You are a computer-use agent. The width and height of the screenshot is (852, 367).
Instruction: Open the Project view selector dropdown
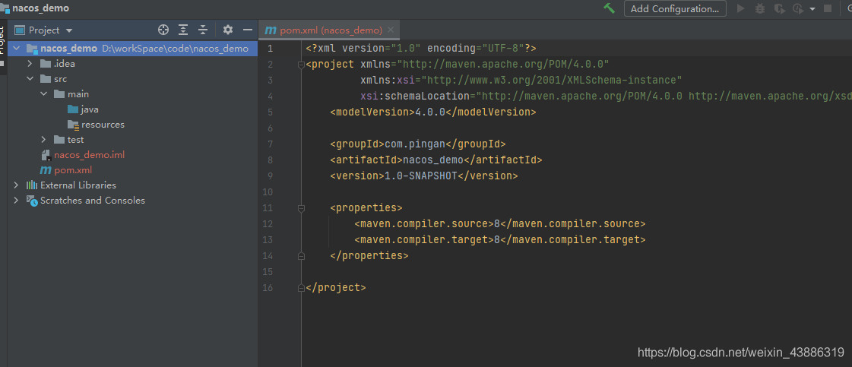[x=69, y=30]
